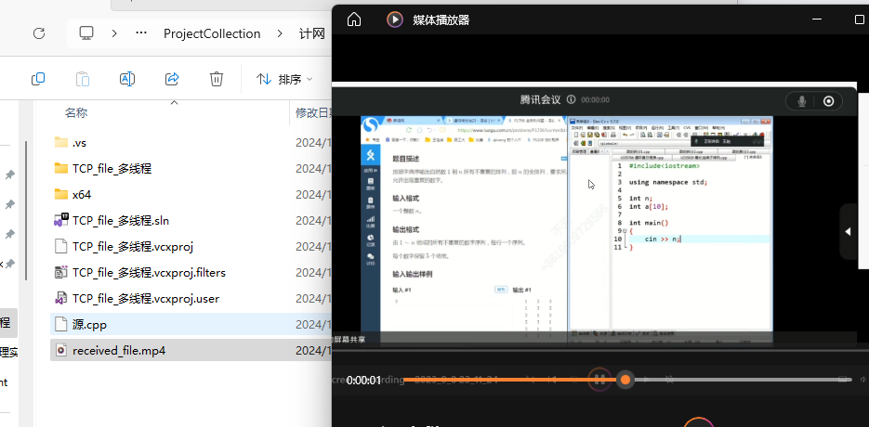The width and height of the screenshot is (869, 427).
Task: Click the record circle icon in 腾讯会议 bar
Action: [828, 101]
